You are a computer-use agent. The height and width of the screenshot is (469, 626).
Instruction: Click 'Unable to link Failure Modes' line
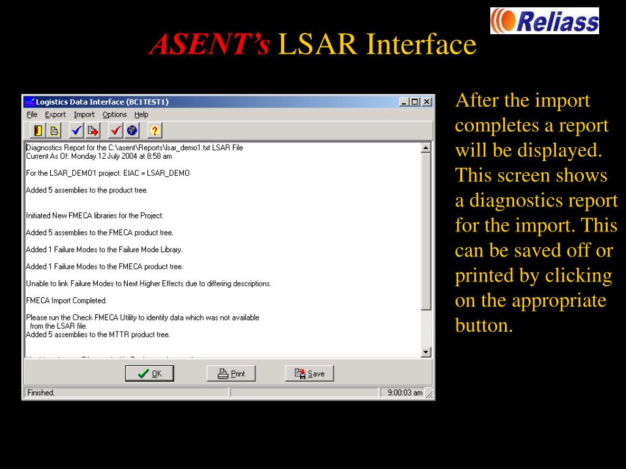point(149,283)
